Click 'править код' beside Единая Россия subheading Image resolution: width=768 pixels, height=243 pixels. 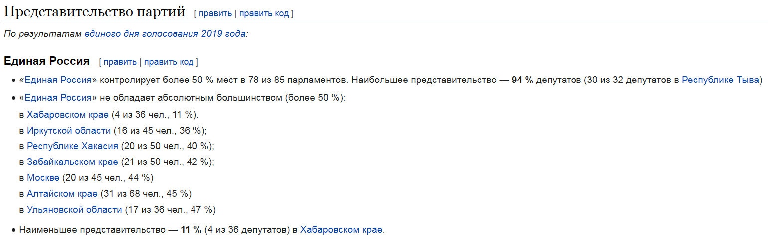[x=169, y=62]
